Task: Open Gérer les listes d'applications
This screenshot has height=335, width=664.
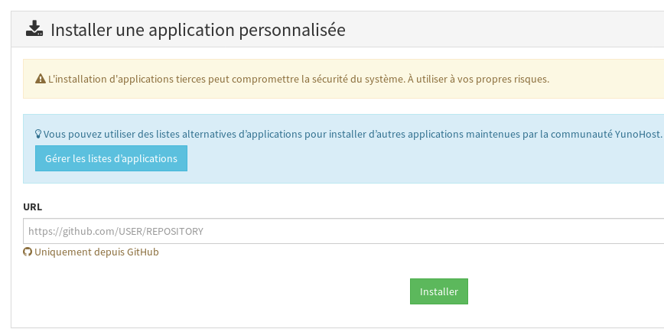Action: pyautogui.click(x=111, y=158)
